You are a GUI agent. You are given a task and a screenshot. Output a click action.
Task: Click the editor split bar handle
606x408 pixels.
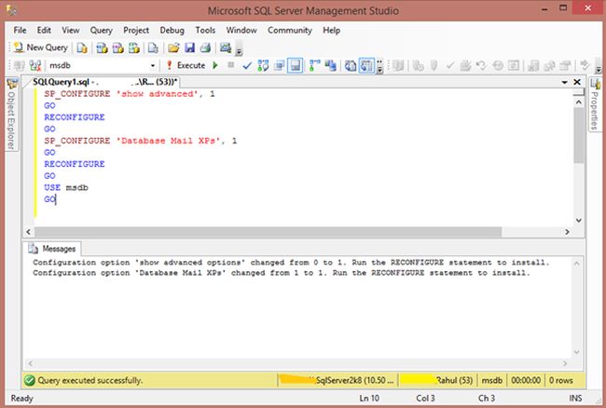coord(579,92)
